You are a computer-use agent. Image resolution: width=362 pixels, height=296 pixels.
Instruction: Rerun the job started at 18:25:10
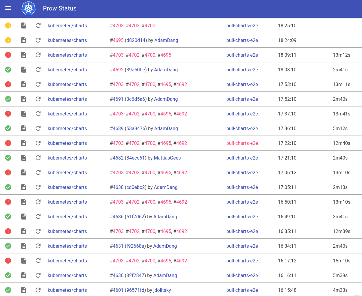[x=38, y=25]
